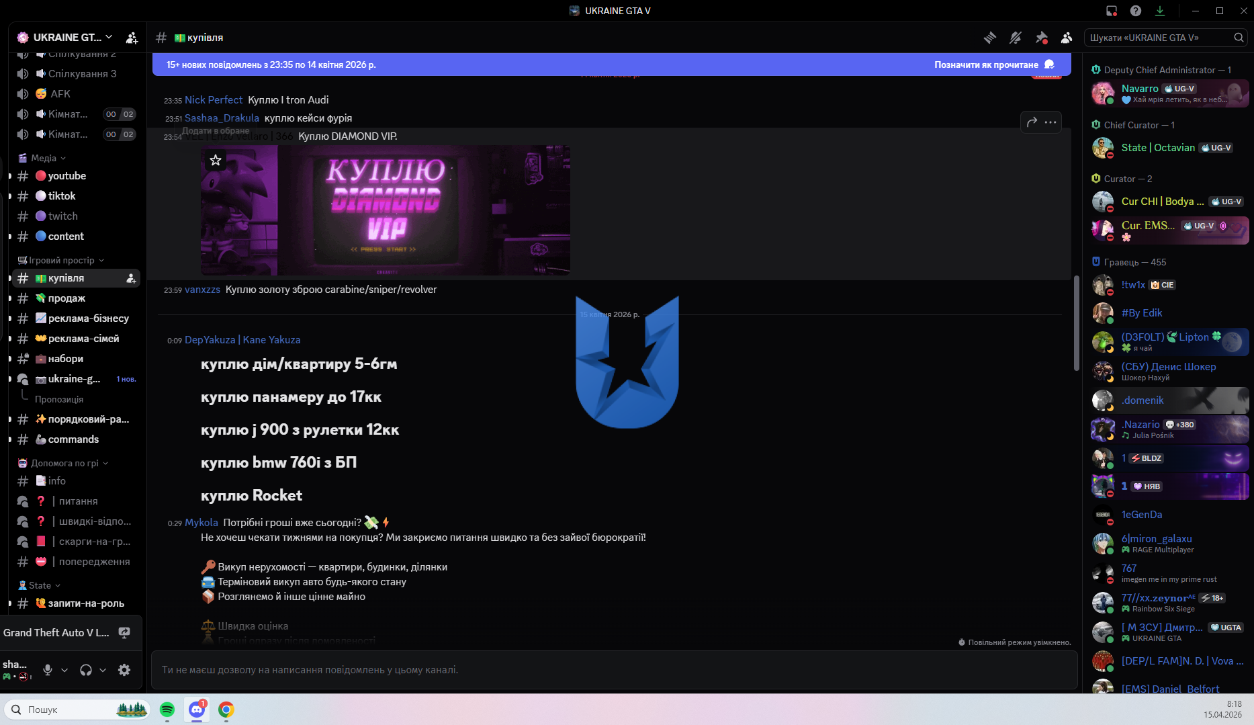1254x725 pixels.
Task: Click DepYakuza | Kane Yakuza username
Action: pos(242,340)
